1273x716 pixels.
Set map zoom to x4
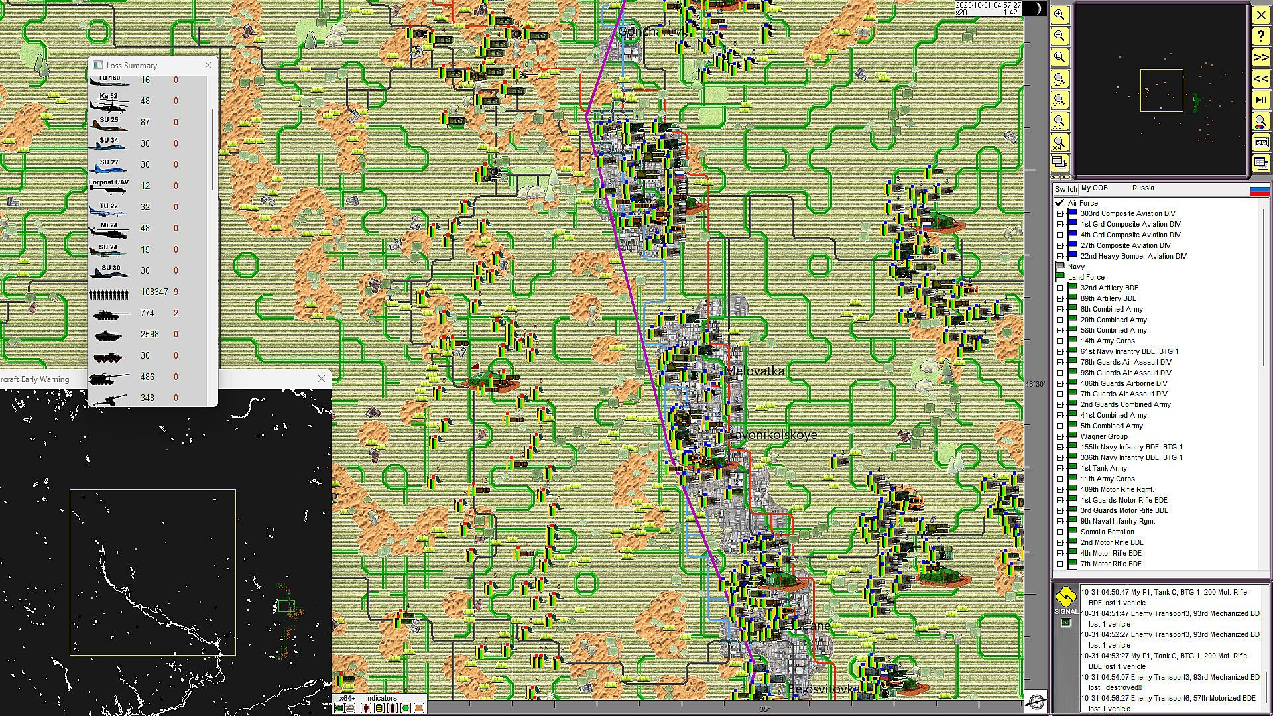(1060, 143)
